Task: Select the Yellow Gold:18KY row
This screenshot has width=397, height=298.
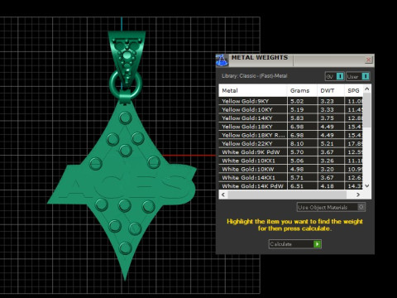Action: point(291,127)
